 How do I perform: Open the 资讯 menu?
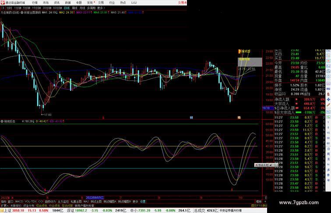[56, 3]
